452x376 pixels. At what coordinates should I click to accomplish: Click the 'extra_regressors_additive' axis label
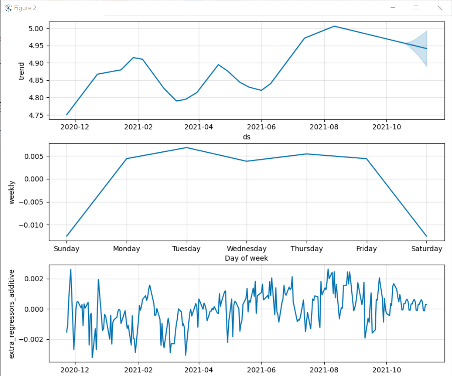tap(11, 314)
